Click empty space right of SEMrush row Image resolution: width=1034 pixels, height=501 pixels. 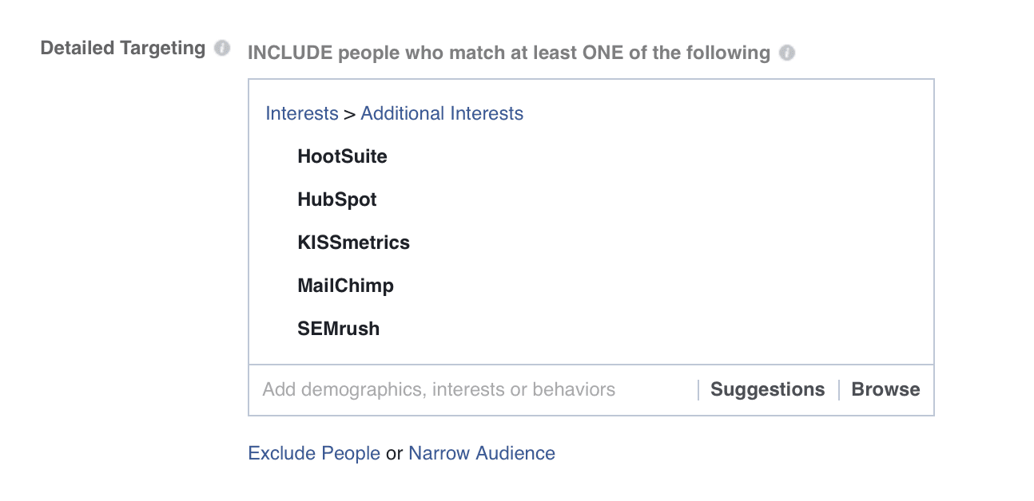(x=639, y=329)
